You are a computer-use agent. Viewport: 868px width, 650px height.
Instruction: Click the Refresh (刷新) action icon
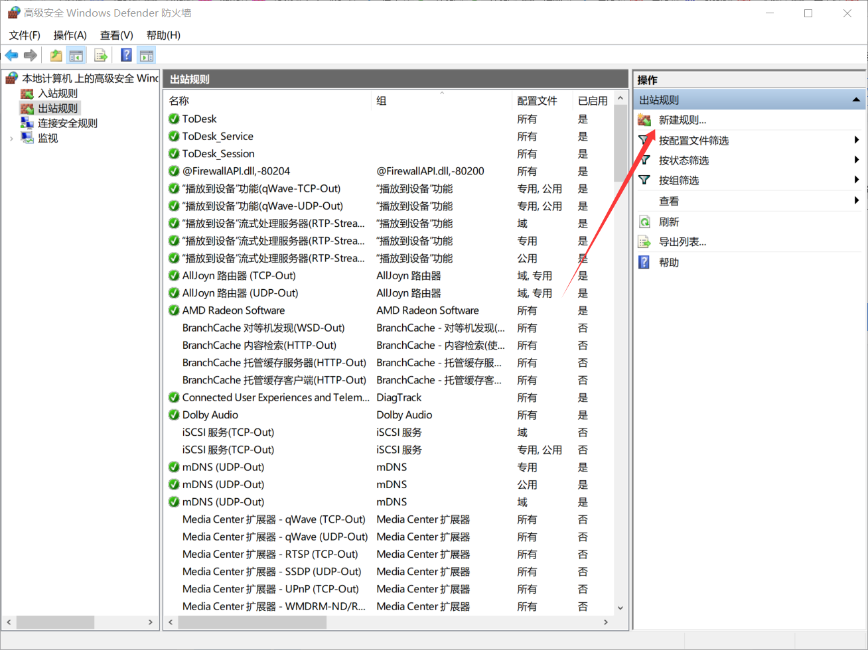[644, 222]
